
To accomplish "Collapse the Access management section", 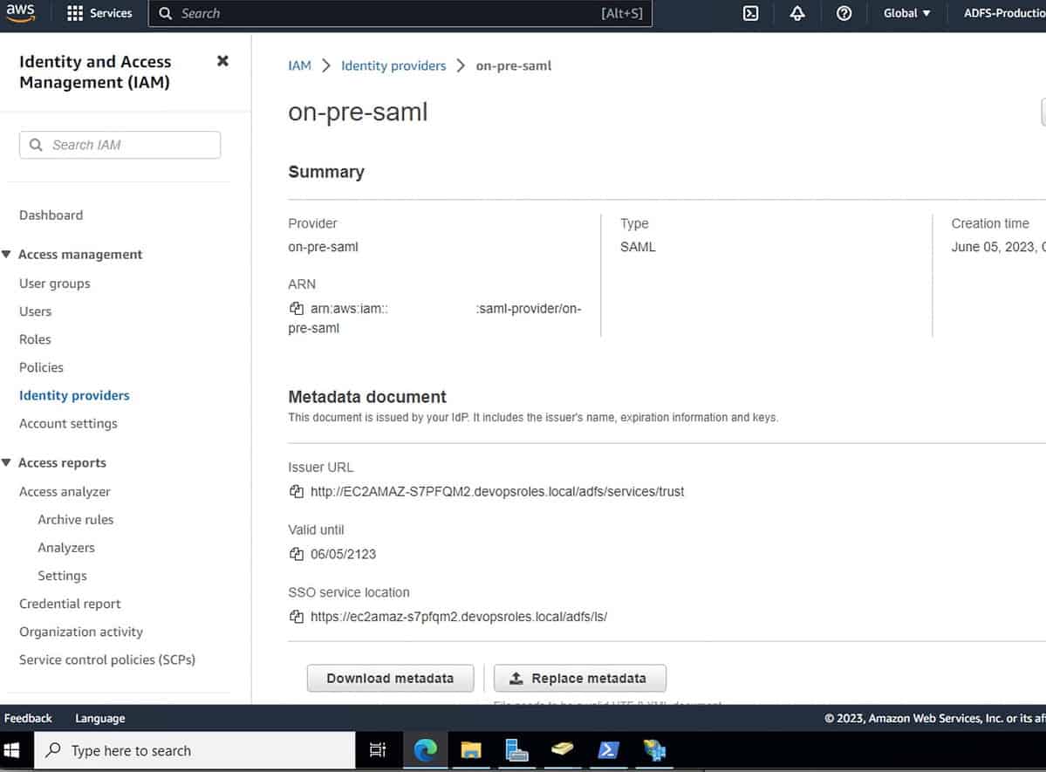I will (7, 254).
